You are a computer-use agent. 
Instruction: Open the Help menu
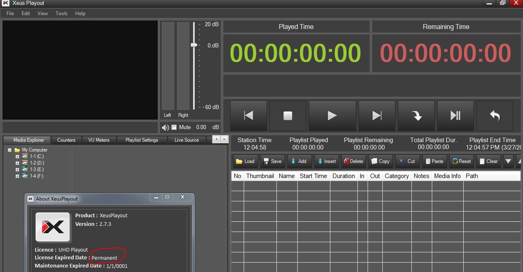pos(80,13)
